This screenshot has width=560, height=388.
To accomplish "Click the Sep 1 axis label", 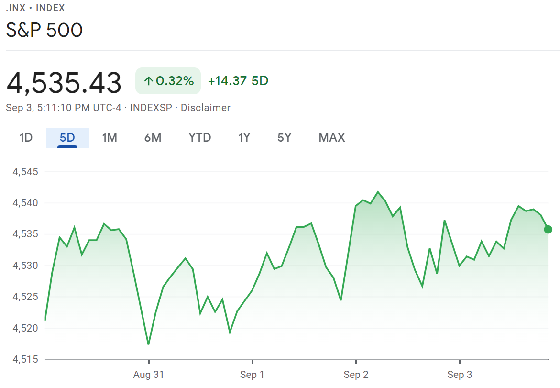I will 252,375.
